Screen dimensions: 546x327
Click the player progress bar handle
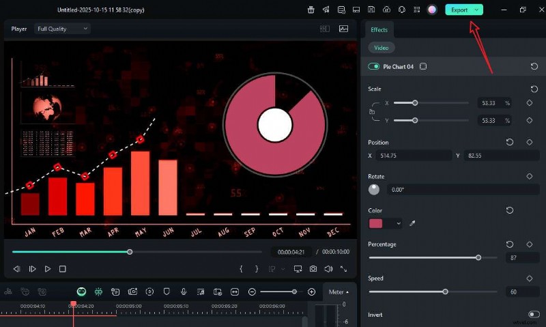[130, 252]
